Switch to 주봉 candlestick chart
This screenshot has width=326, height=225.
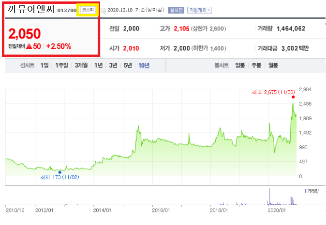click(x=256, y=65)
